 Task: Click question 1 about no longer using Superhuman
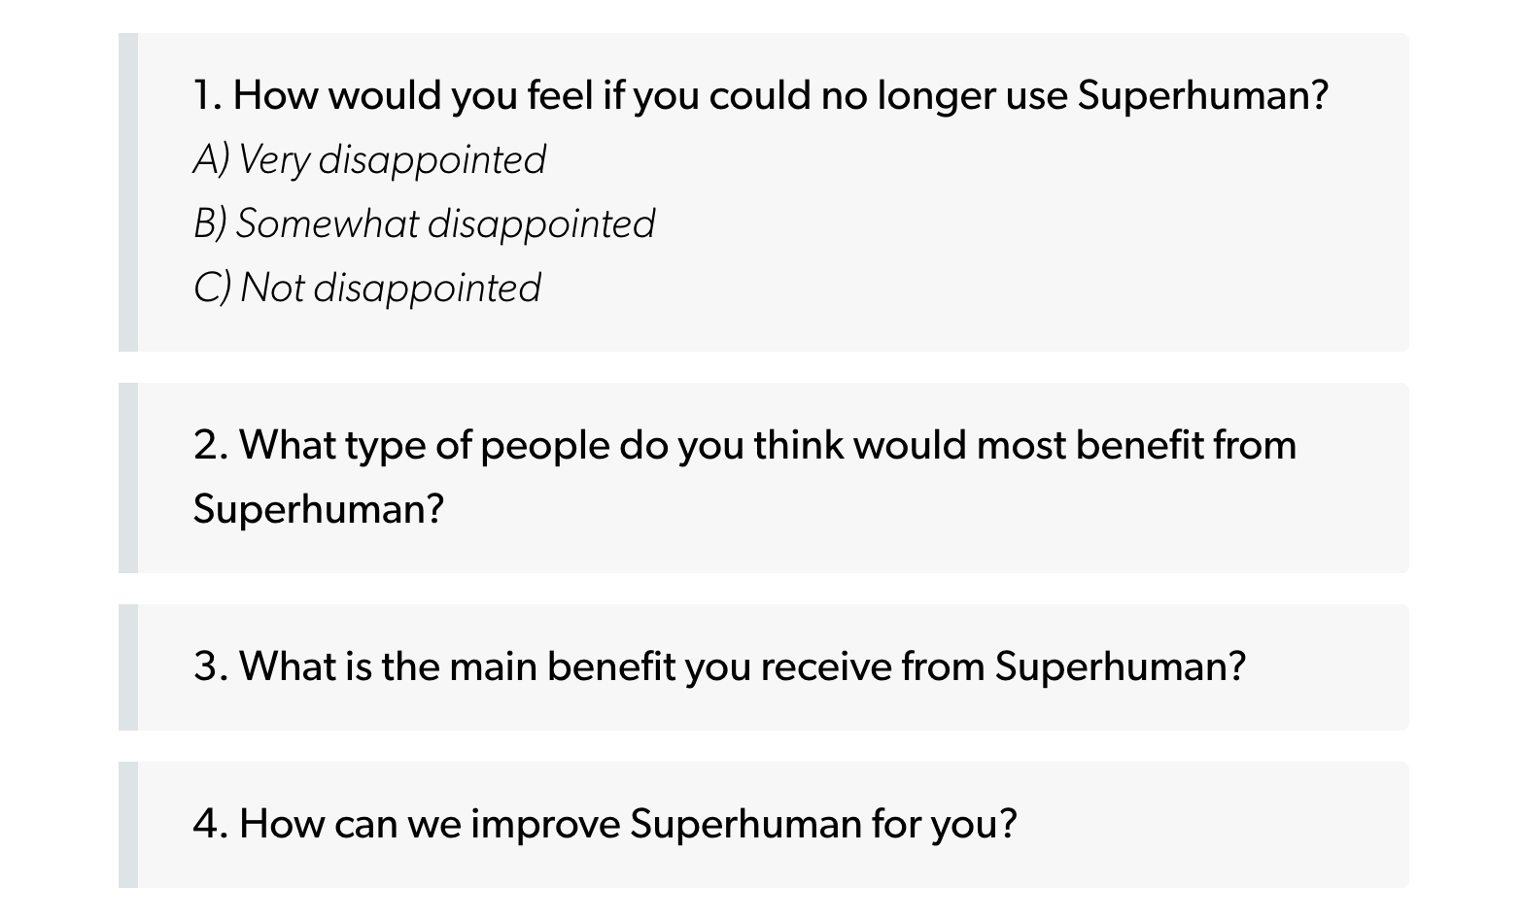coord(760,95)
